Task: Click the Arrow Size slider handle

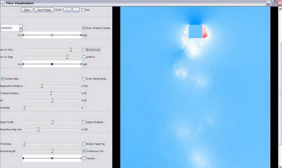Action: click(x=70, y=50)
